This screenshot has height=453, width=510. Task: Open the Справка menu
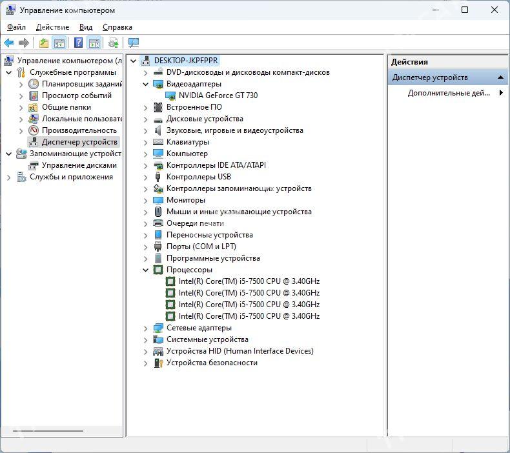pyautogui.click(x=117, y=27)
